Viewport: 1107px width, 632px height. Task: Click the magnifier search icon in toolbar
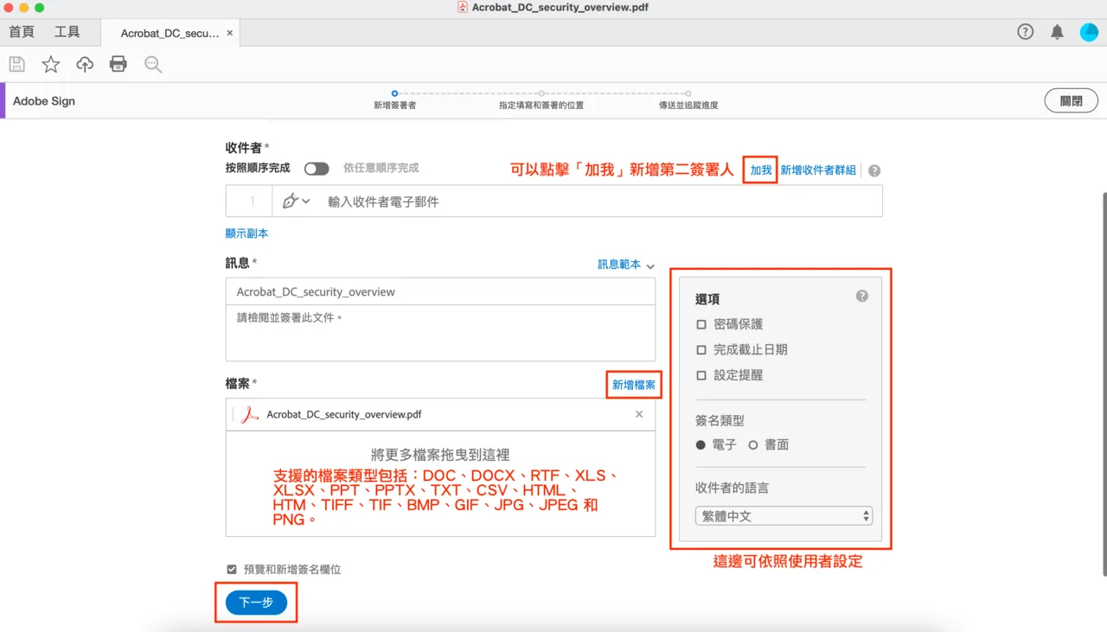[153, 64]
